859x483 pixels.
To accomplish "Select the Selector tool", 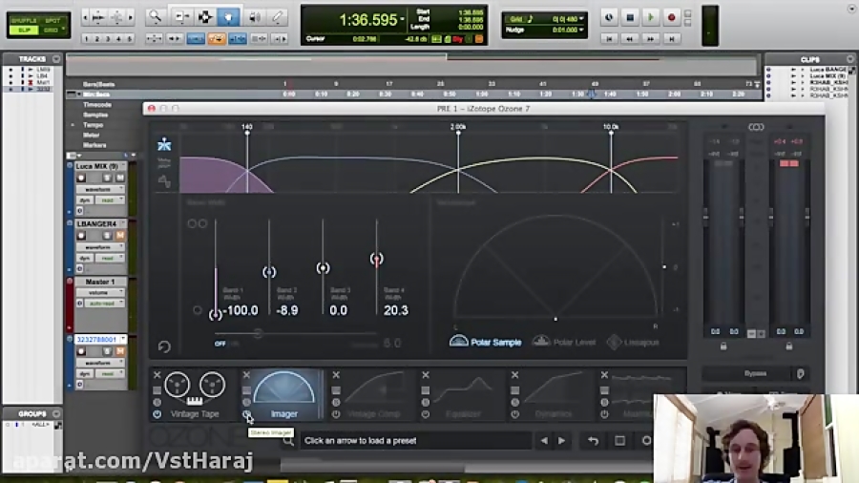I will click(204, 17).
